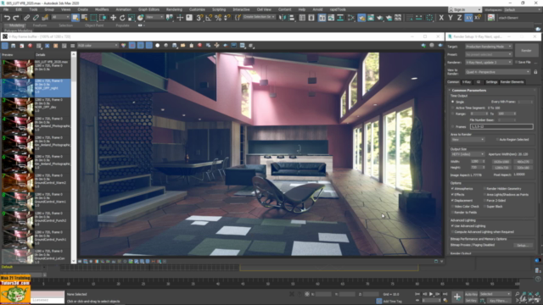
Task: Enable Auto Region Selected checkbox
Action: 497,140
